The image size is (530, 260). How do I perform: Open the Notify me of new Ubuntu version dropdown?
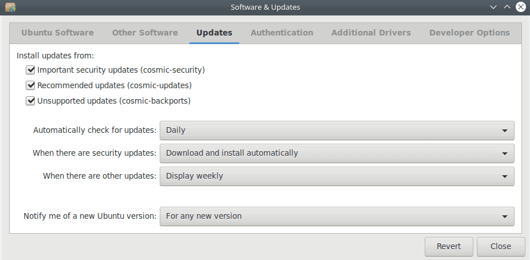click(337, 216)
